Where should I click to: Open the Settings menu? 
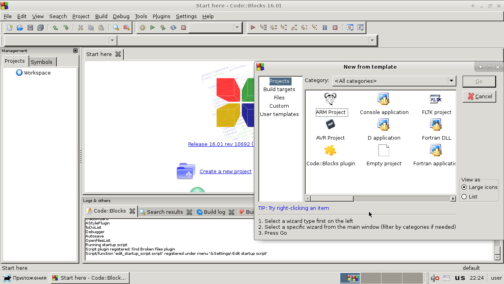click(186, 16)
